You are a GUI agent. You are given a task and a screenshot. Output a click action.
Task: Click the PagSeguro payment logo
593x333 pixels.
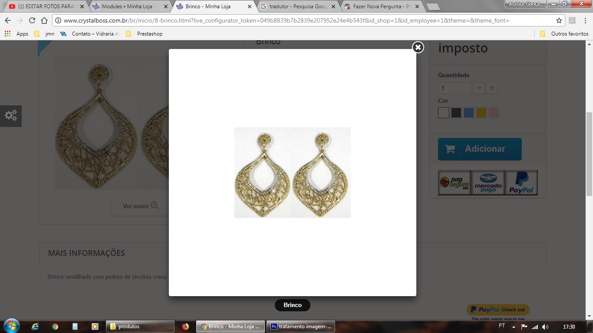pos(455,183)
